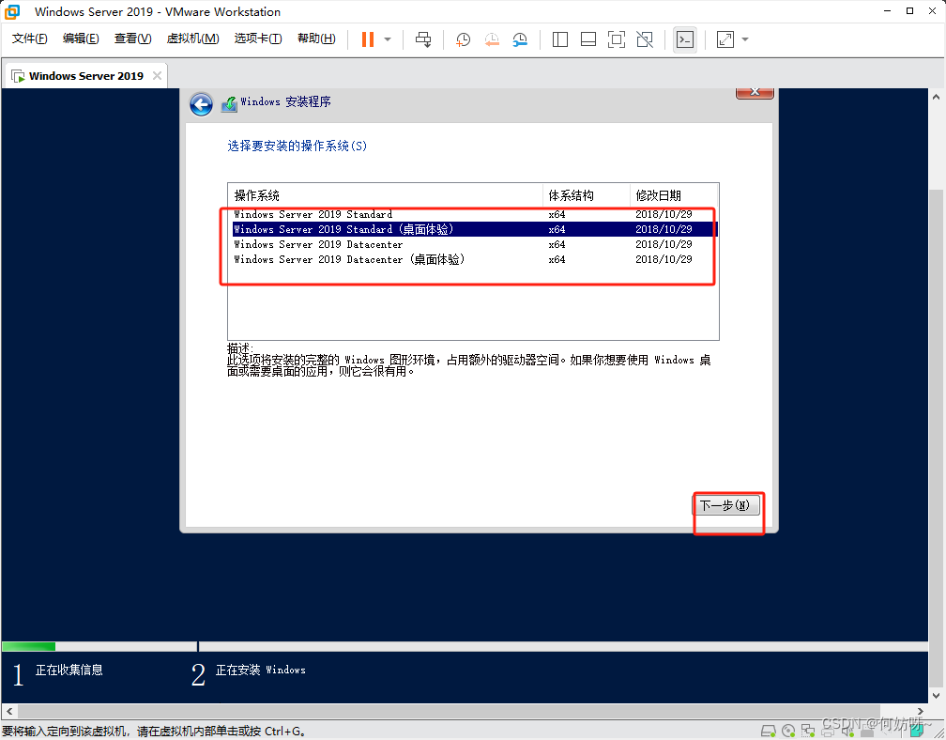The height and width of the screenshot is (740, 946).
Task: Click the 修改日期 column header
Action: pyautogui.click(x=674, y=195)
